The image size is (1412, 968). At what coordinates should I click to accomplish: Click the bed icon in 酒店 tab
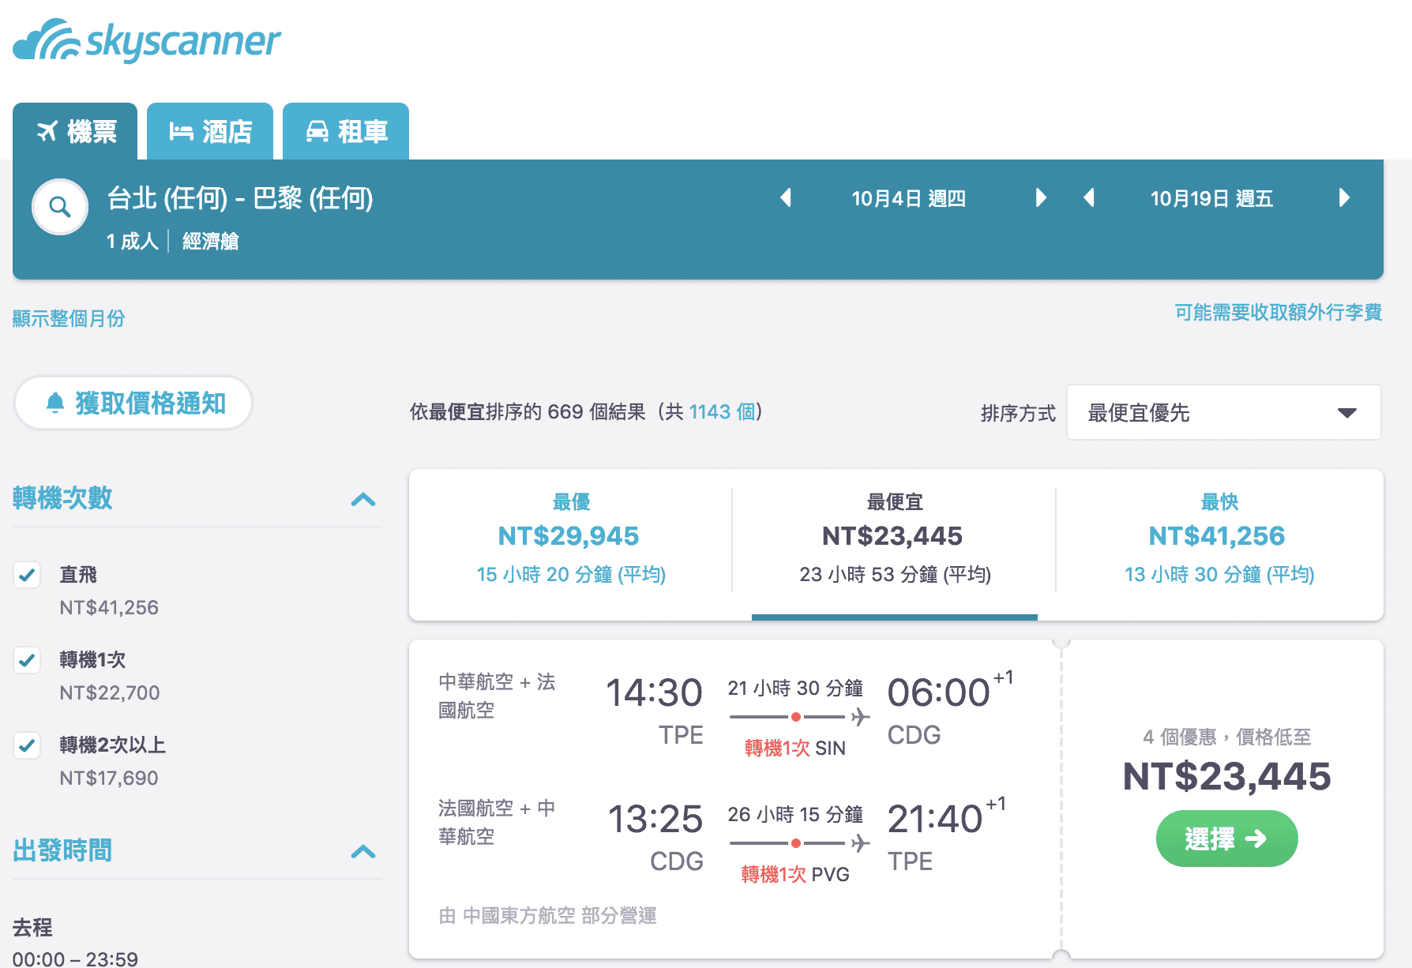coord(182,131)
